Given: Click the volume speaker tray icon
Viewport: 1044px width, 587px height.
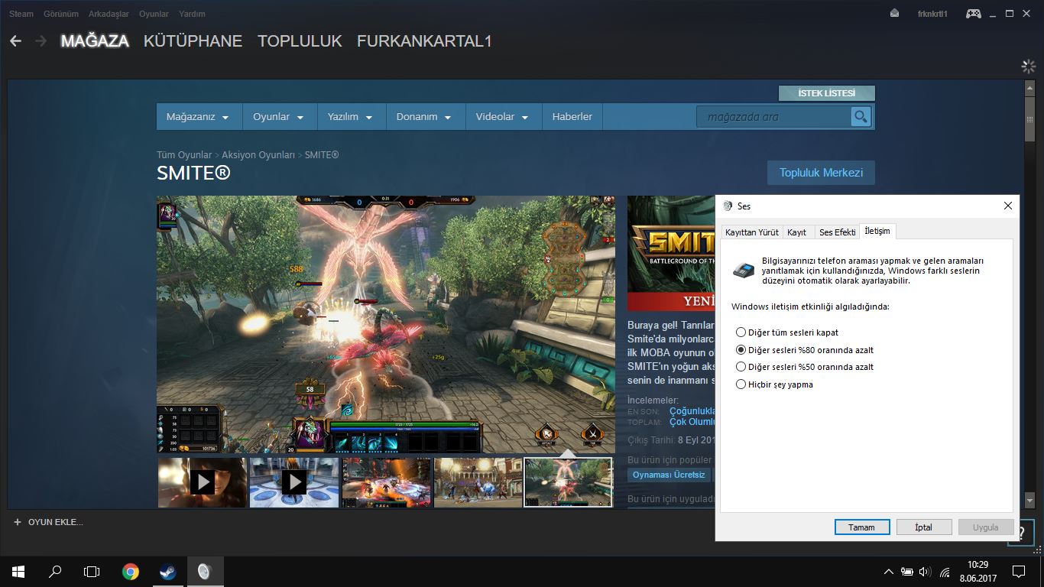Looking at the screenshot, I should click(x=926, y=572).
